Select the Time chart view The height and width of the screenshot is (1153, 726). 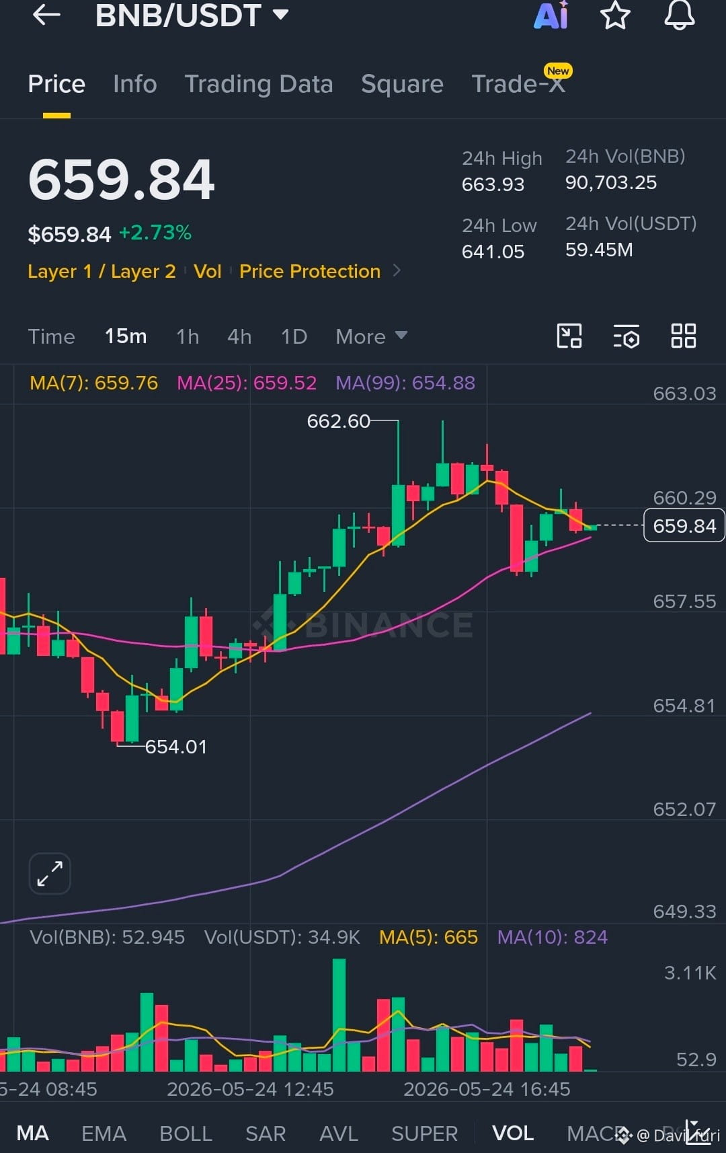click(x=51, y=336)
